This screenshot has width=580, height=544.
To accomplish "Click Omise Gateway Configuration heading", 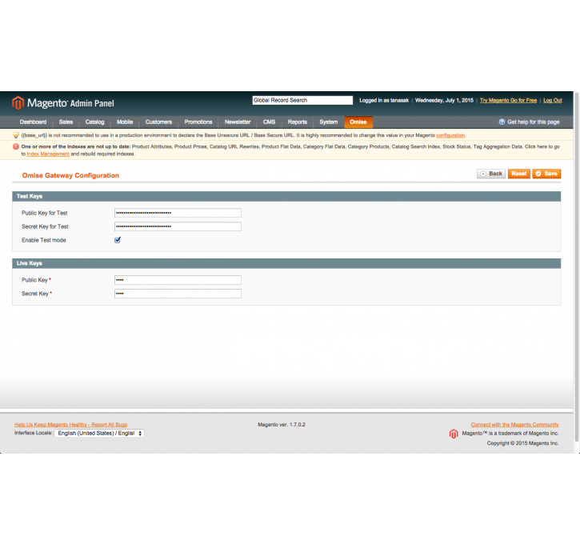I will [70, 175].
